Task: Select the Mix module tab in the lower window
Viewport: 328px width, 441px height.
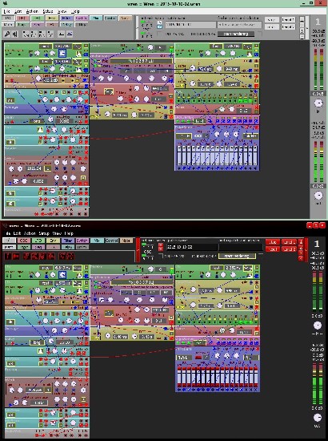Action: [x=97, y=241]
